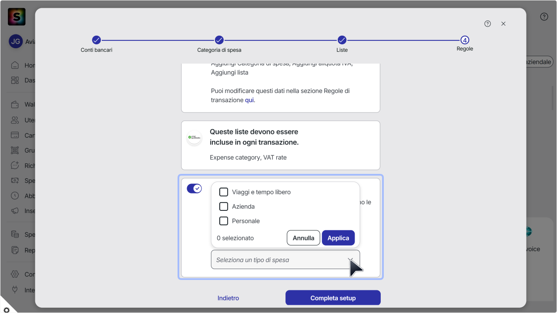The width and height of the screenshot is (557, 313).
Task: Click the QuickBooks logo on the lists card
Action: [x=194, y=137]
